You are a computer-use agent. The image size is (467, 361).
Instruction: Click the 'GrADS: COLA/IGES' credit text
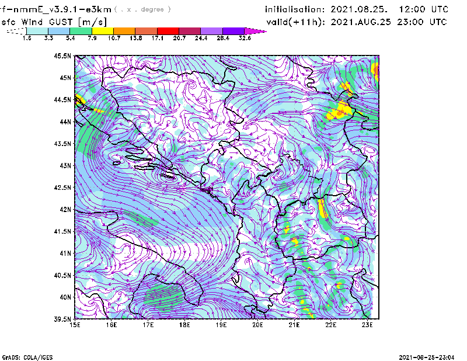tap(27, 357)
